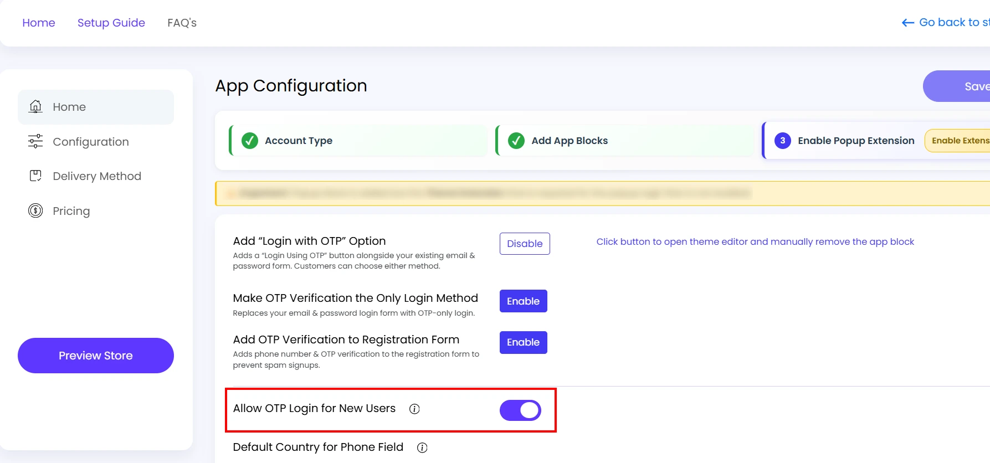
Task: Select Delivery Method in the sidebar
Action: coord(96,176)
